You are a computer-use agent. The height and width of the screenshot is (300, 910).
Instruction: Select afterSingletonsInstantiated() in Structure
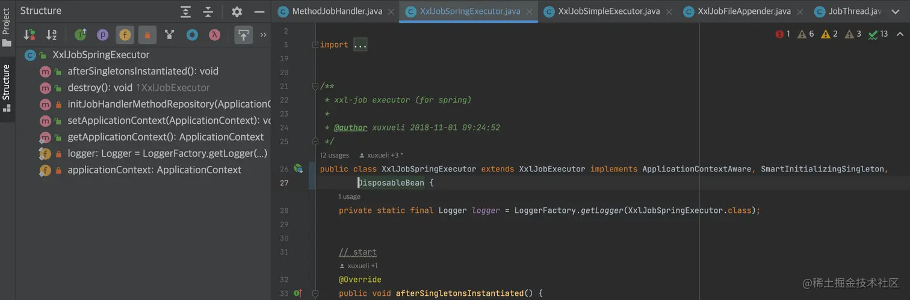coord(143,71)
